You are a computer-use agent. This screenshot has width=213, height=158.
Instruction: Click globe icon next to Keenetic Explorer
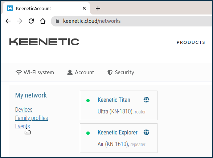click(146, 132)
